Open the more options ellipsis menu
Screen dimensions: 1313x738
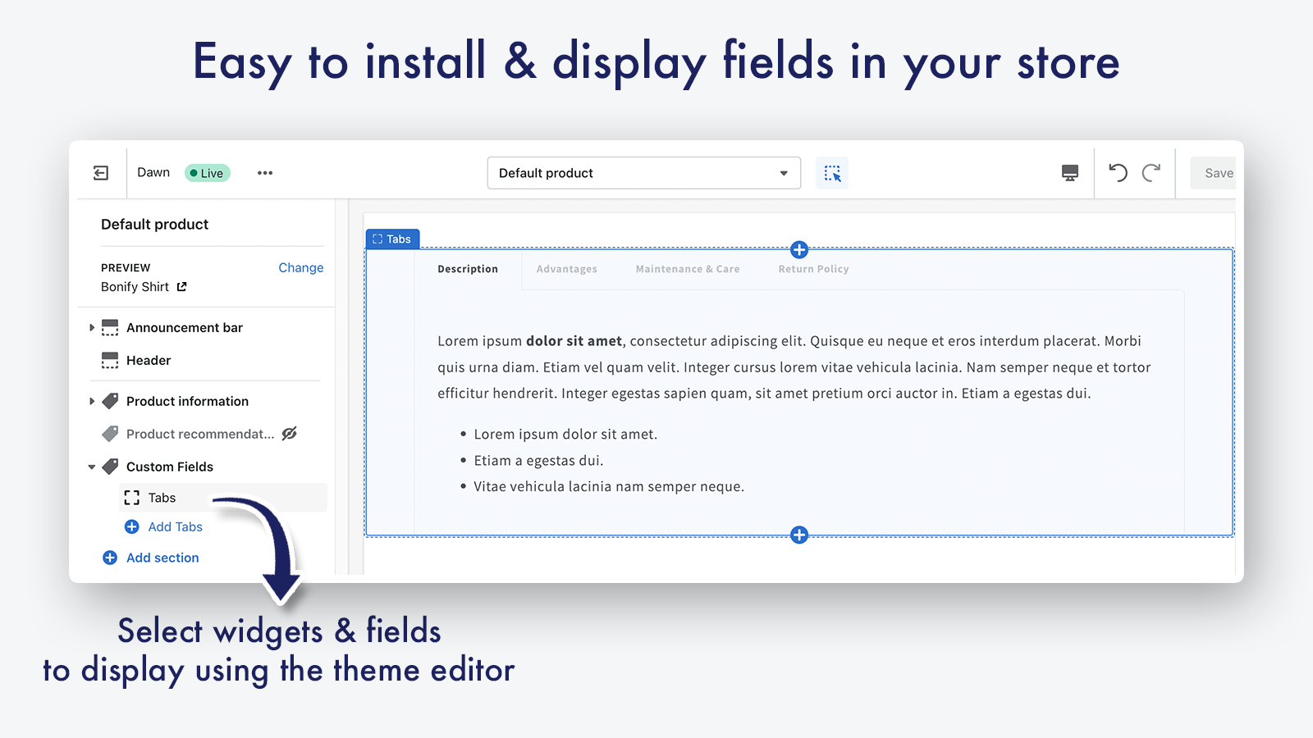tap(264, 172)
